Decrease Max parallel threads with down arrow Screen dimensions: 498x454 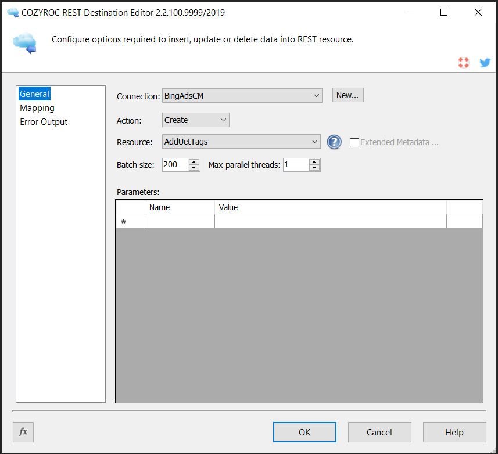pyautogui.click(x=314, y=168)
